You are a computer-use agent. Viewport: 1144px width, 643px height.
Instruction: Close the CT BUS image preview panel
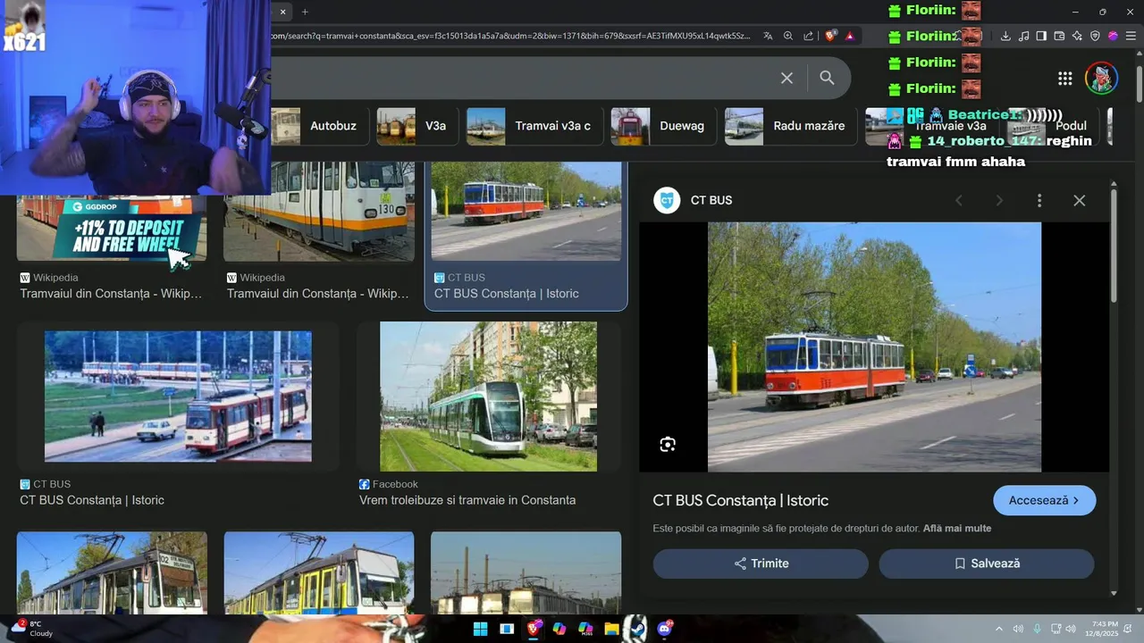click(x=1079, y=200)
